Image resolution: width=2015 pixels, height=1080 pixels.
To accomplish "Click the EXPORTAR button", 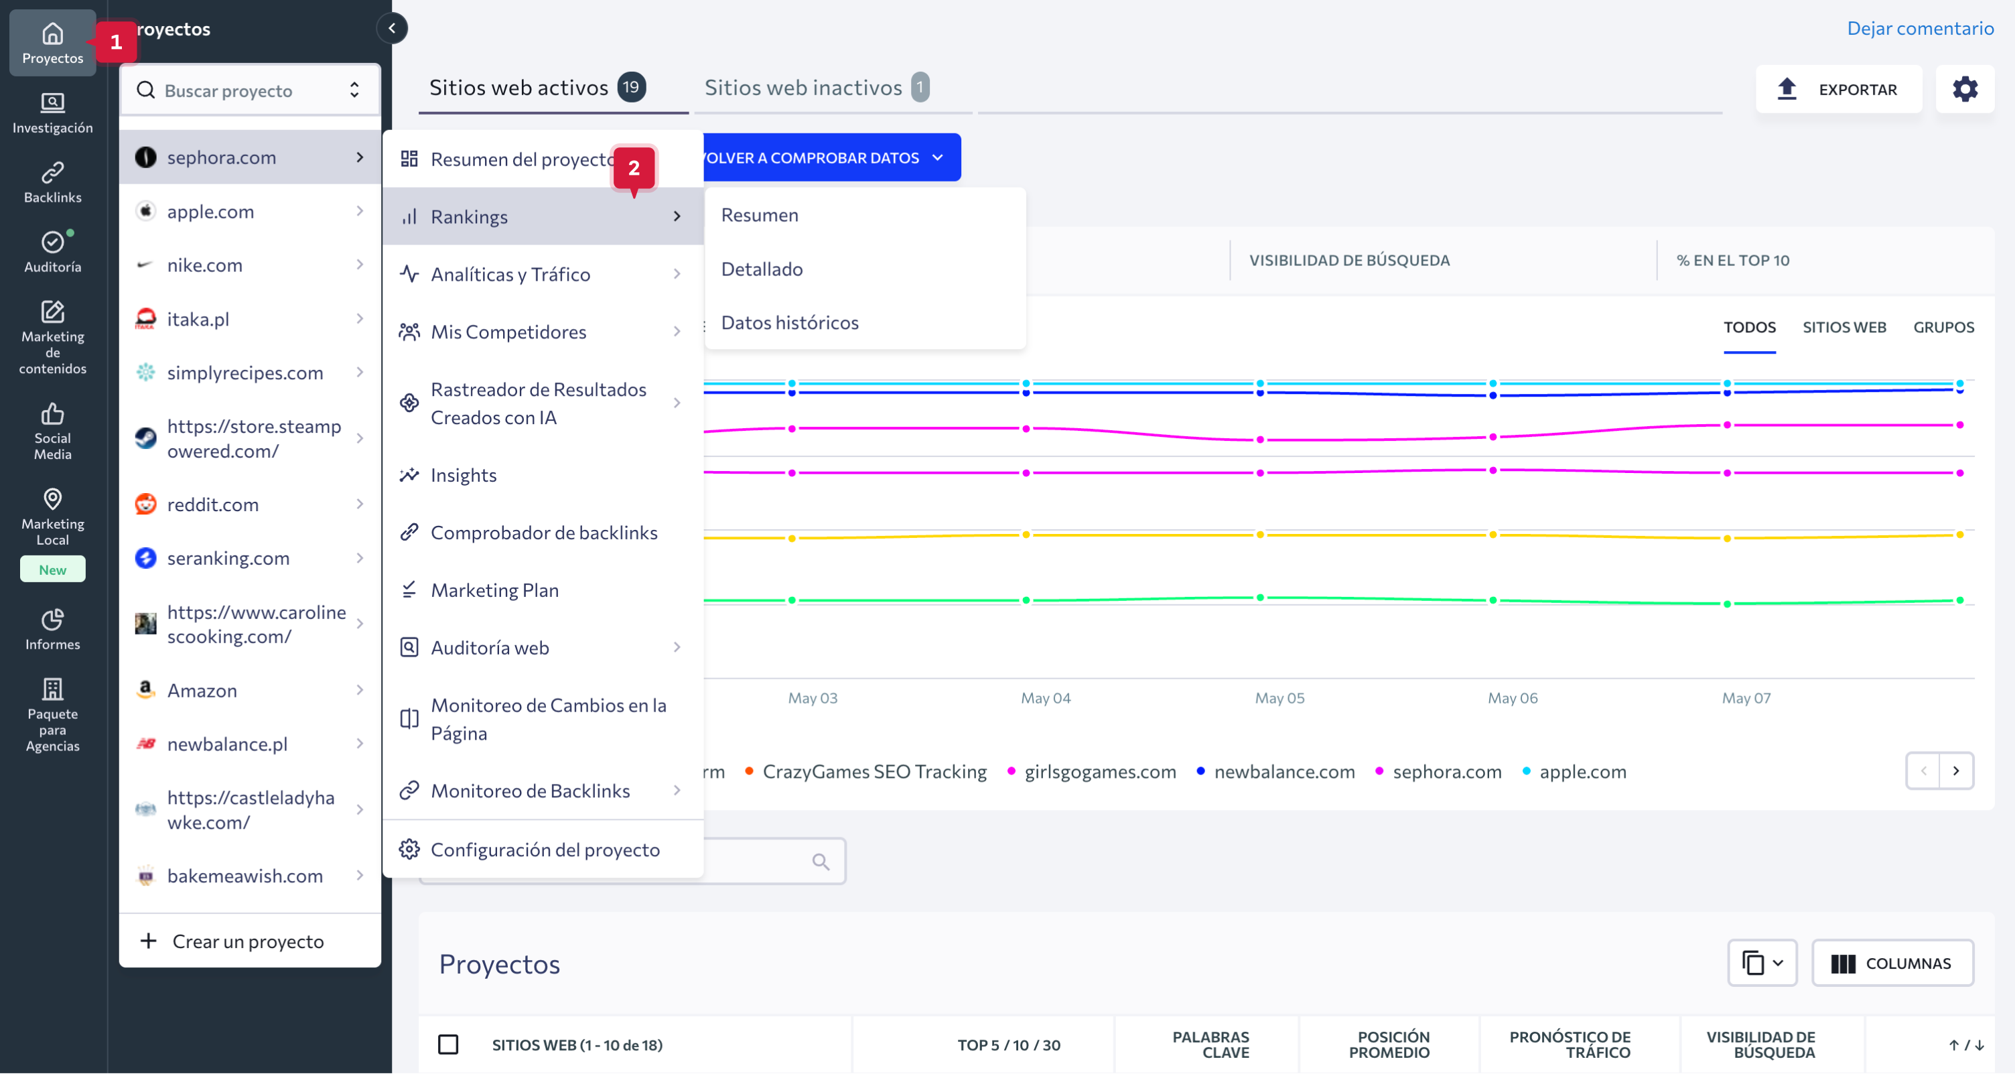I will [1838, 89].
